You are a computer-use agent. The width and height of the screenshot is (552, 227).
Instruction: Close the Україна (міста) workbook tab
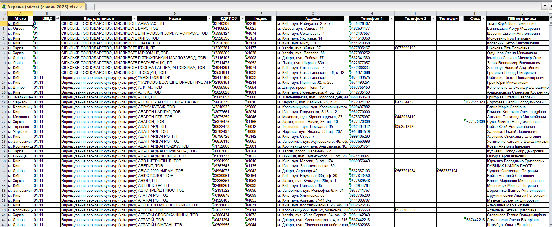click(x=81, y=7)
